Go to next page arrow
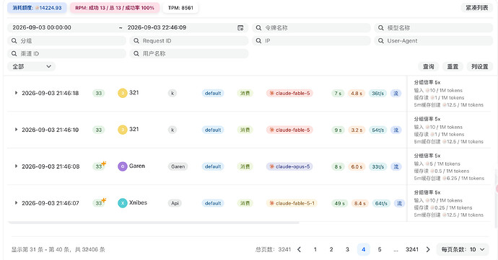The image size is (498, 260). [428, 249]
